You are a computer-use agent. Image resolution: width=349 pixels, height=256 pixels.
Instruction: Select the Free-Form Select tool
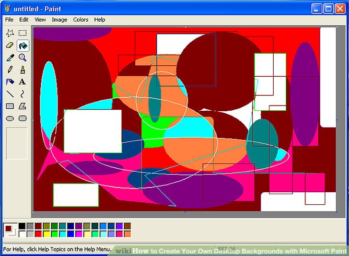[10, 33]
